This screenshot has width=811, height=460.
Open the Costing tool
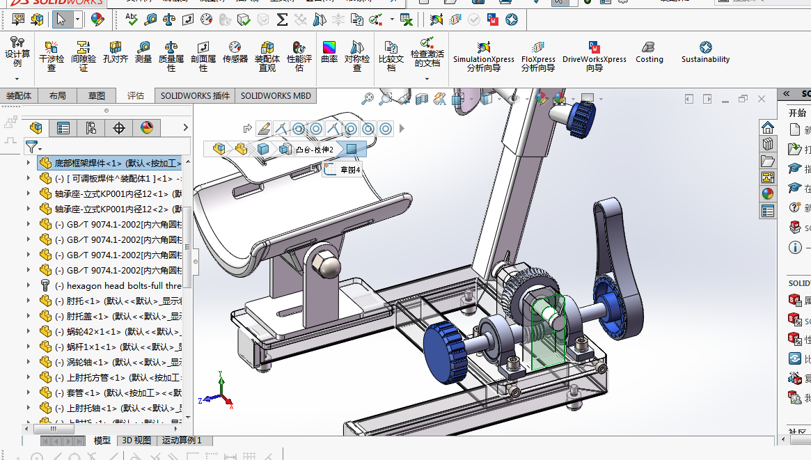point(649,52)
